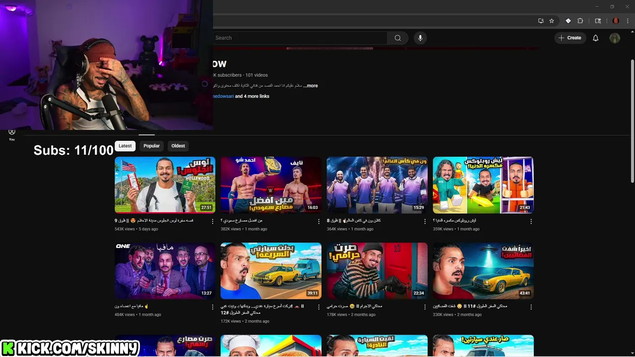Select the Popular sort chip
This screenshot has height=357, width=635.
tap(151, 146)
